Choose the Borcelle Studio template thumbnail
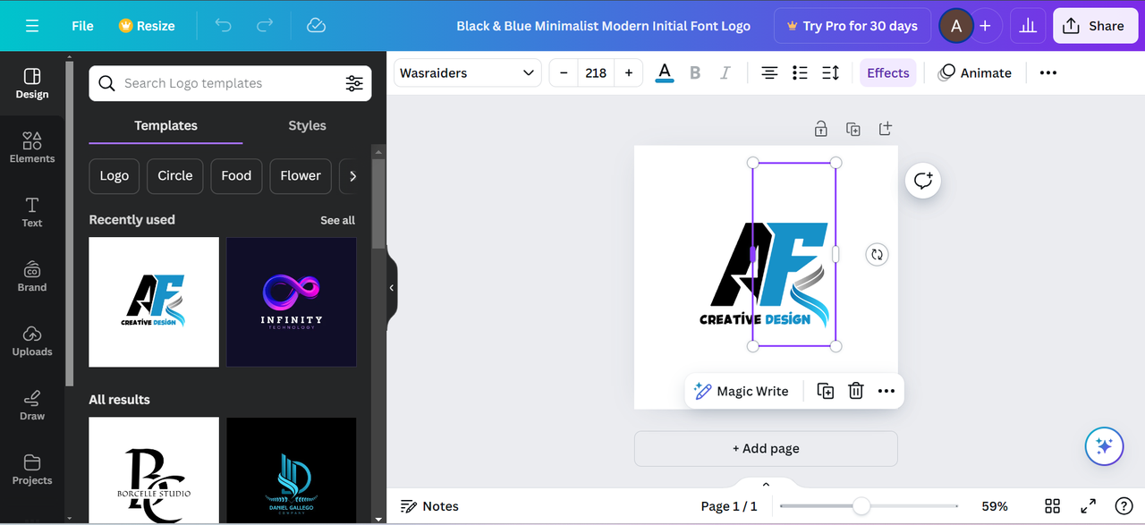The height and width of the screenshot is (525, 1145). [154, 470]
